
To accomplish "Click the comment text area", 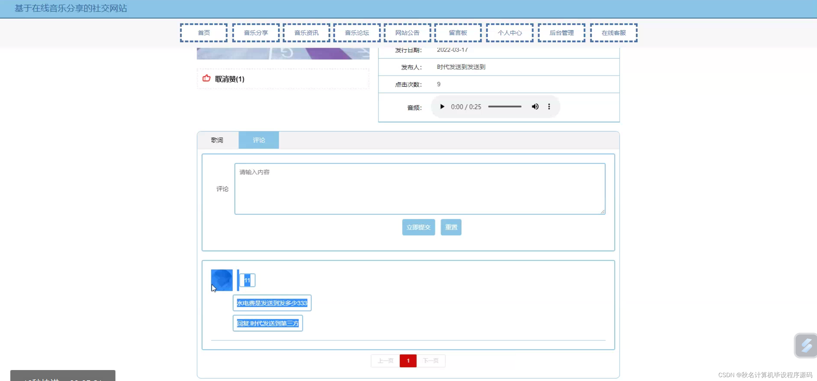I will click(419, 189).
